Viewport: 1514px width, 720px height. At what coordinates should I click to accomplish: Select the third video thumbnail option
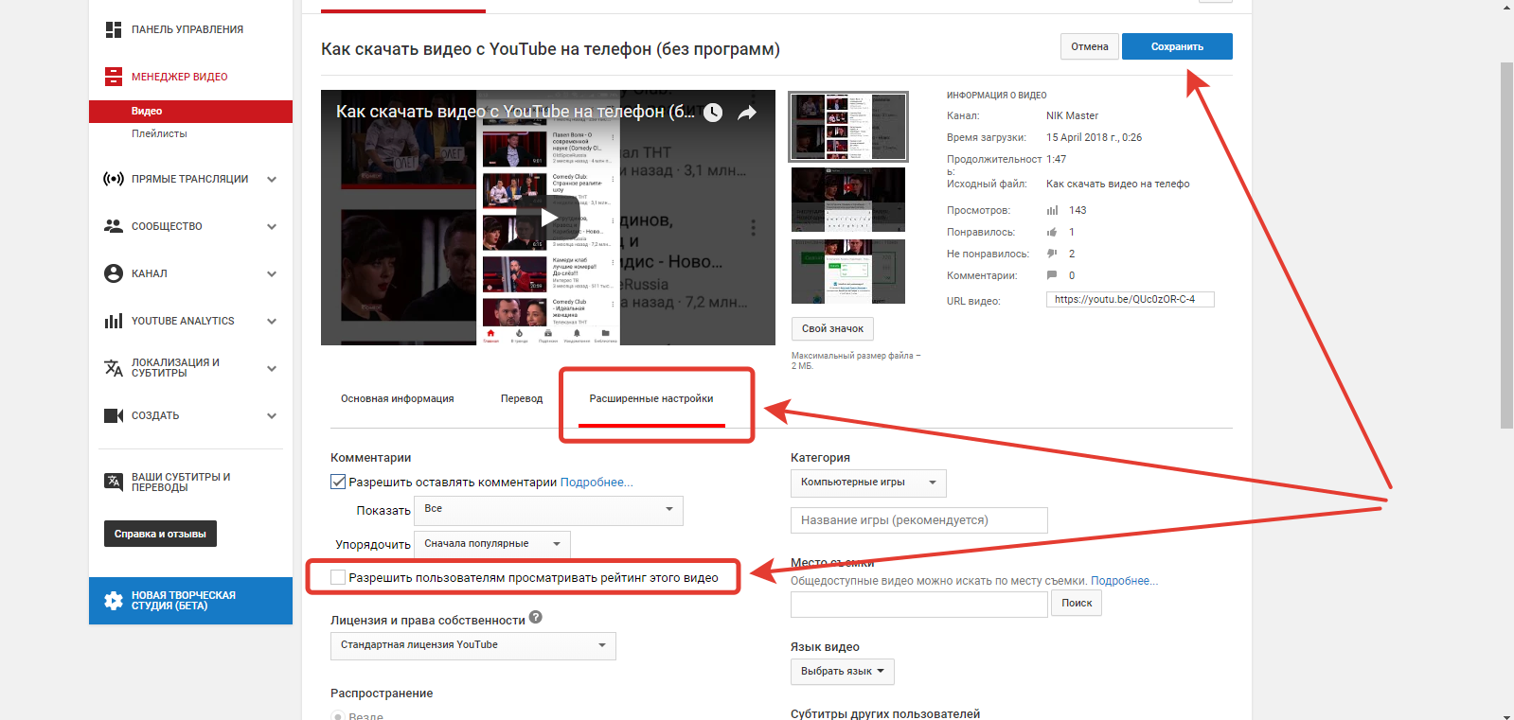(x=848, y=272)
